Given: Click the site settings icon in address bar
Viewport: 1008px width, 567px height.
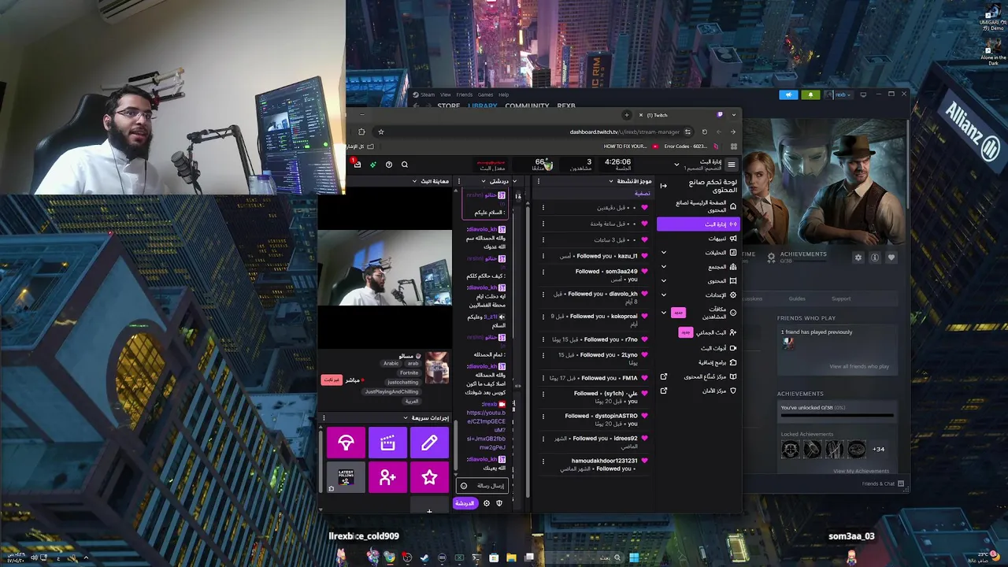Looking at the screenshot, I should pyautogui.click(x=687, y=132).
